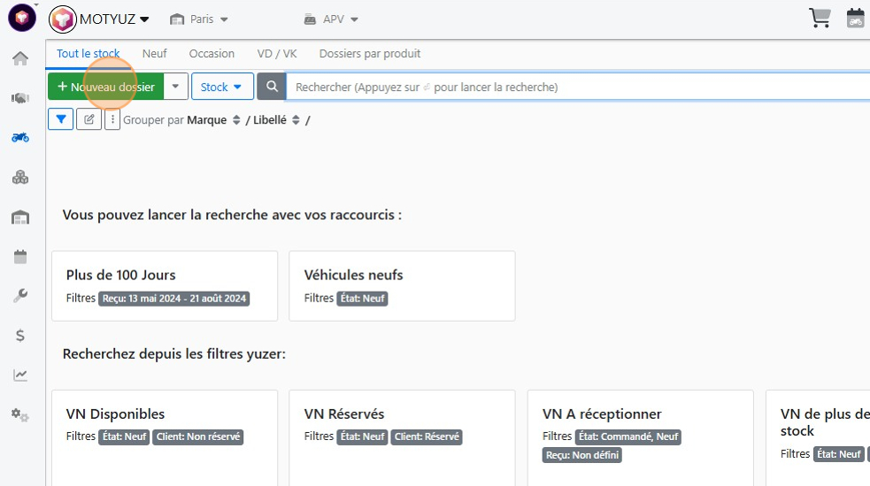The width and height of the screenshot is (870, 486).
Task: Select the VN Disponibles filter card
Action: [x=165, y=437]
